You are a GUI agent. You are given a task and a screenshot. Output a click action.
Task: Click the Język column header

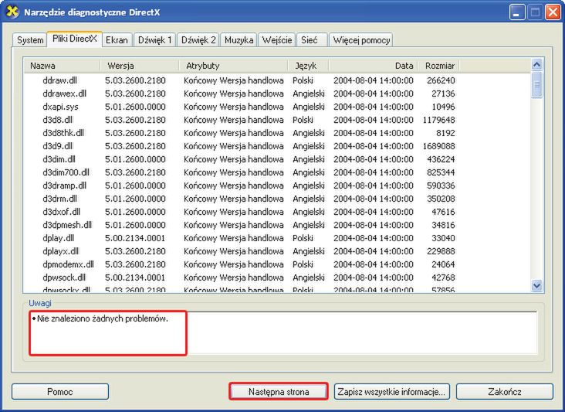(x=309, y=66)
